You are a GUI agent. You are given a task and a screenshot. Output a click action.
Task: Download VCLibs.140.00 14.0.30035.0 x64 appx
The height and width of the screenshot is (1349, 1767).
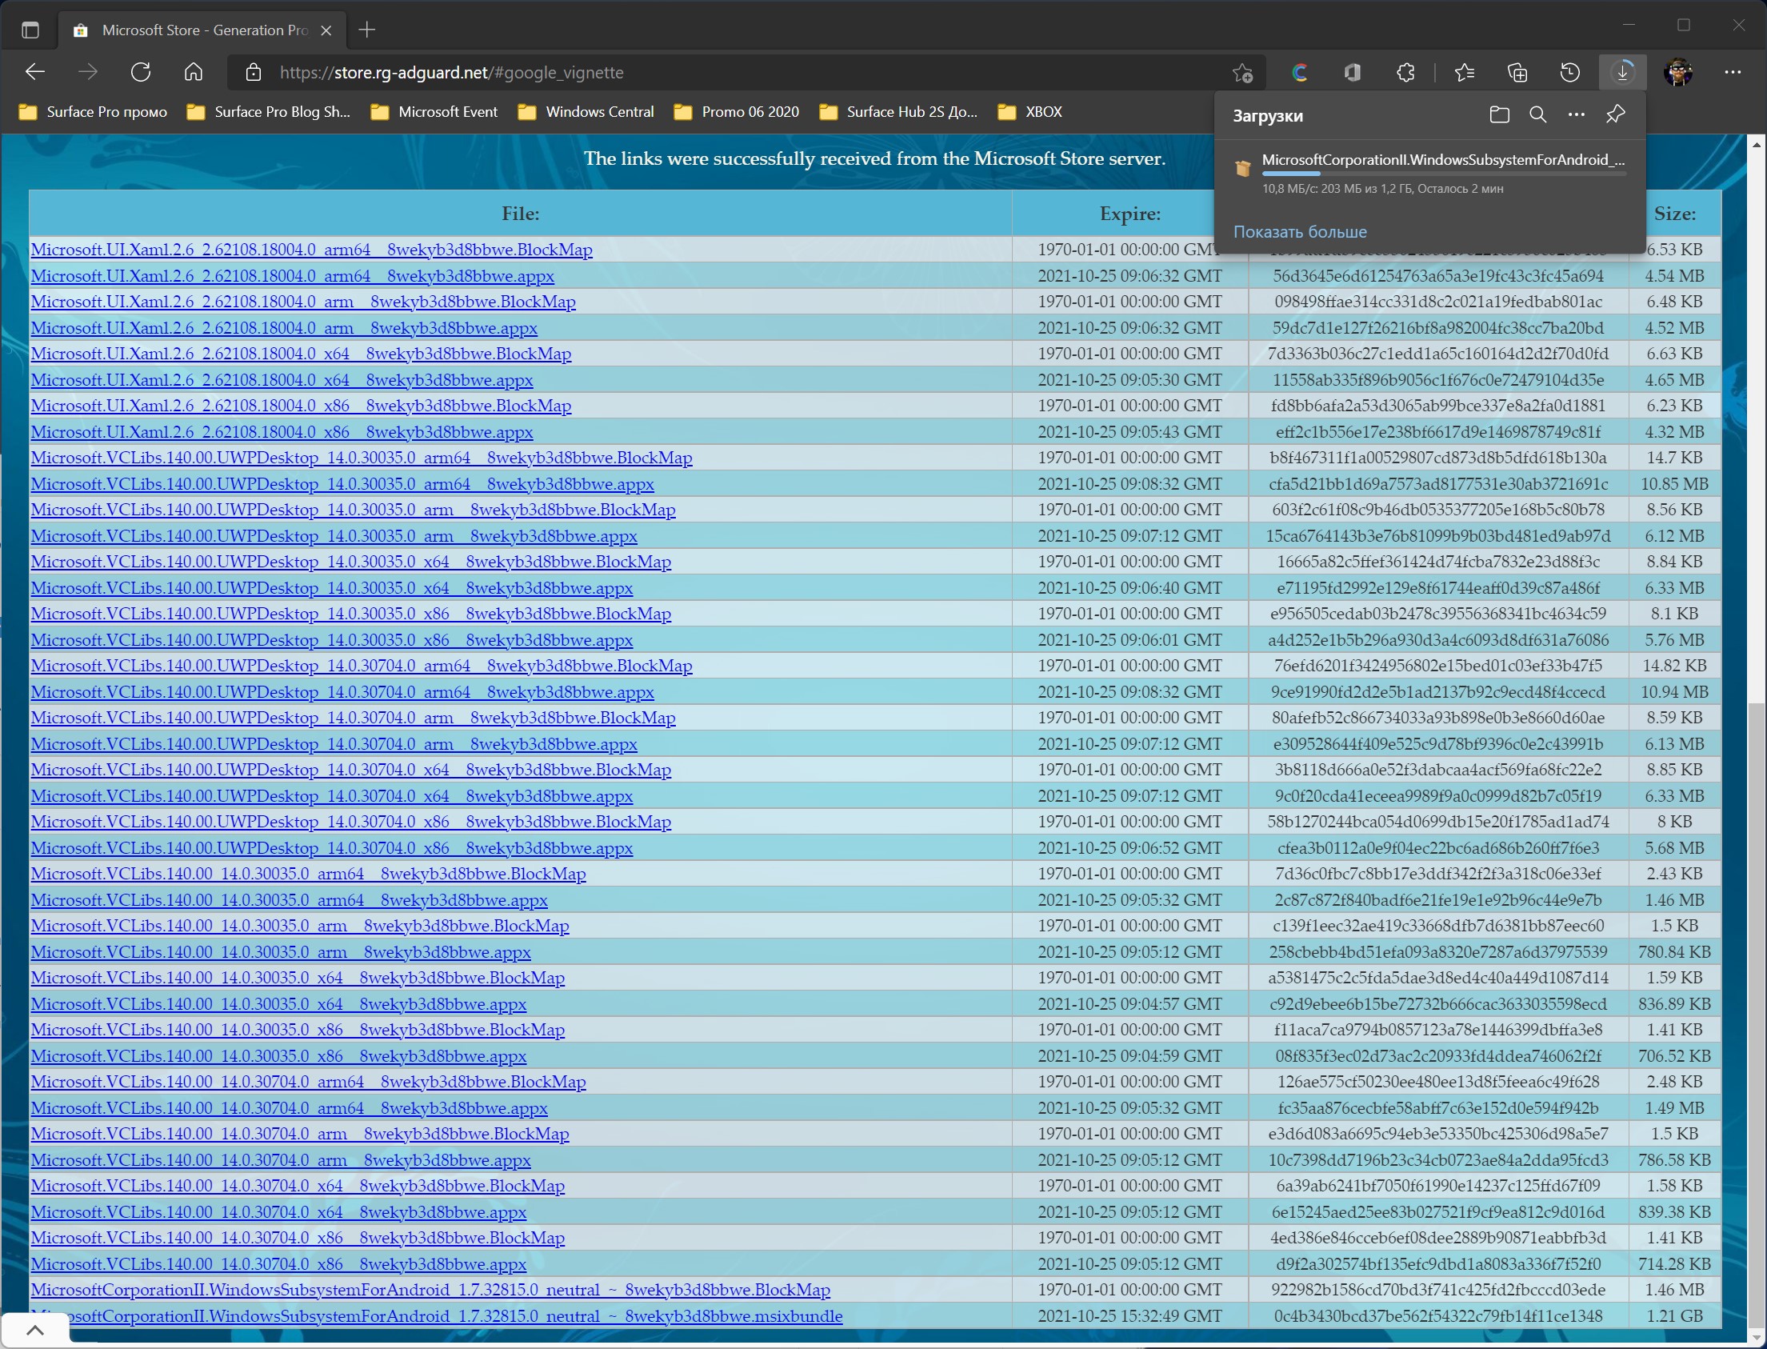(x=278, y=1003)
